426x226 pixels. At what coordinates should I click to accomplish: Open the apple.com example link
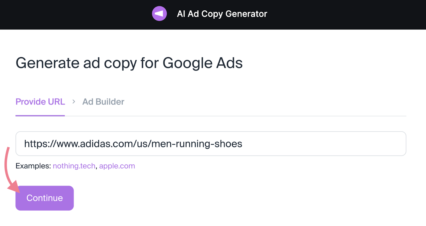117,166
